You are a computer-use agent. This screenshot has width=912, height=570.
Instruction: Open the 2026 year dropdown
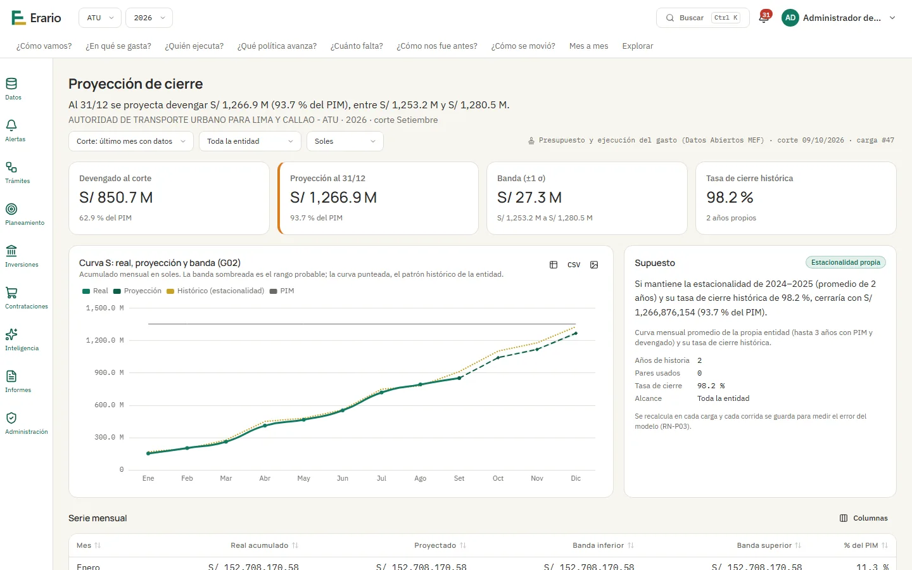tap(149, 18)
